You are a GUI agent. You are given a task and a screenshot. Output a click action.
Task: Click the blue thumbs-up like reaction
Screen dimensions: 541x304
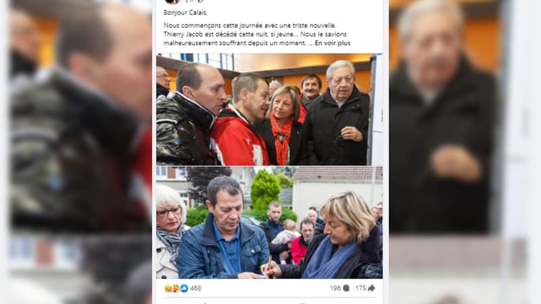184,288
